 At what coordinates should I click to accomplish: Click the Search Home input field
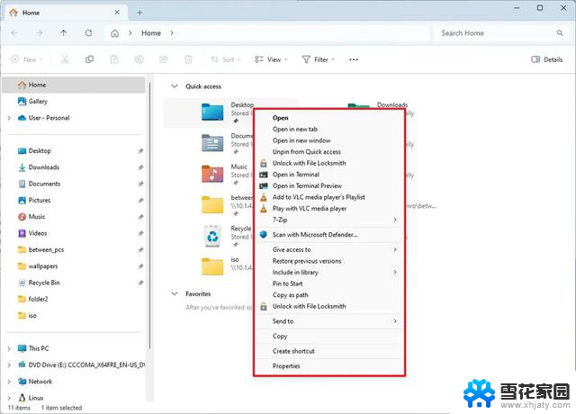501,33
